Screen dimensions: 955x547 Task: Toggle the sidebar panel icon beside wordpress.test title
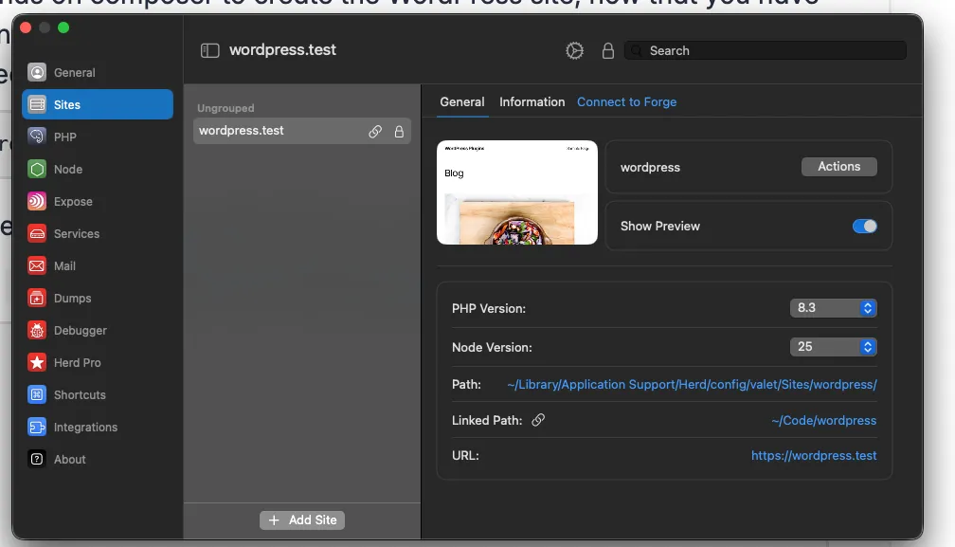coord(209,50)
